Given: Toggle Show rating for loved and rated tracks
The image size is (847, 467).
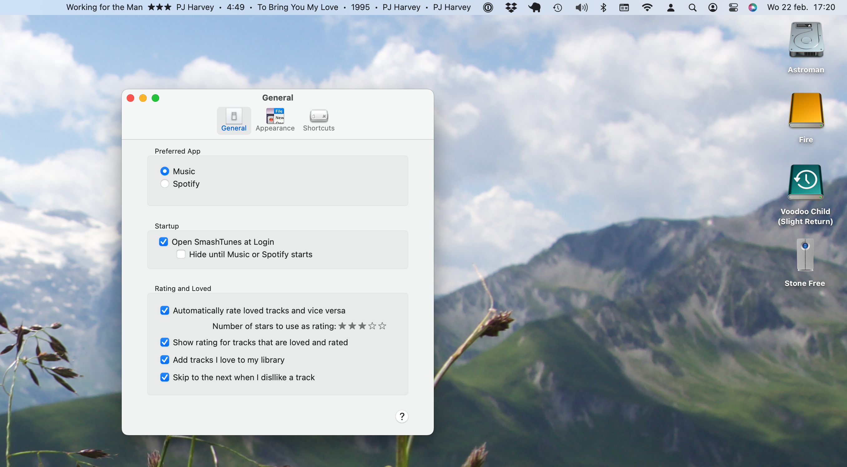Looking at the screenshot, I should pos(165,342).
